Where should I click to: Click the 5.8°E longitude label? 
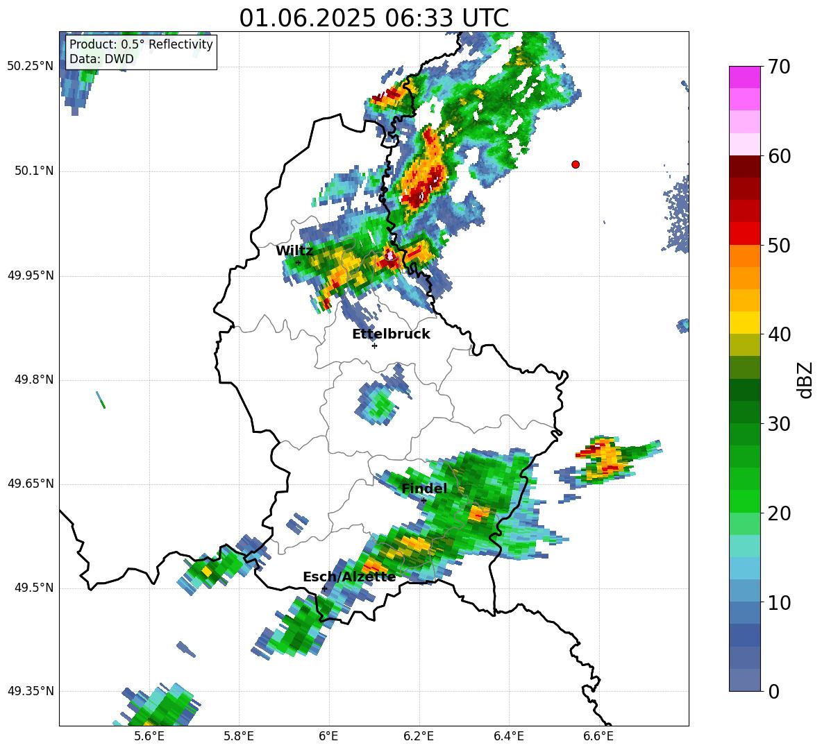[x=239, y=736]
